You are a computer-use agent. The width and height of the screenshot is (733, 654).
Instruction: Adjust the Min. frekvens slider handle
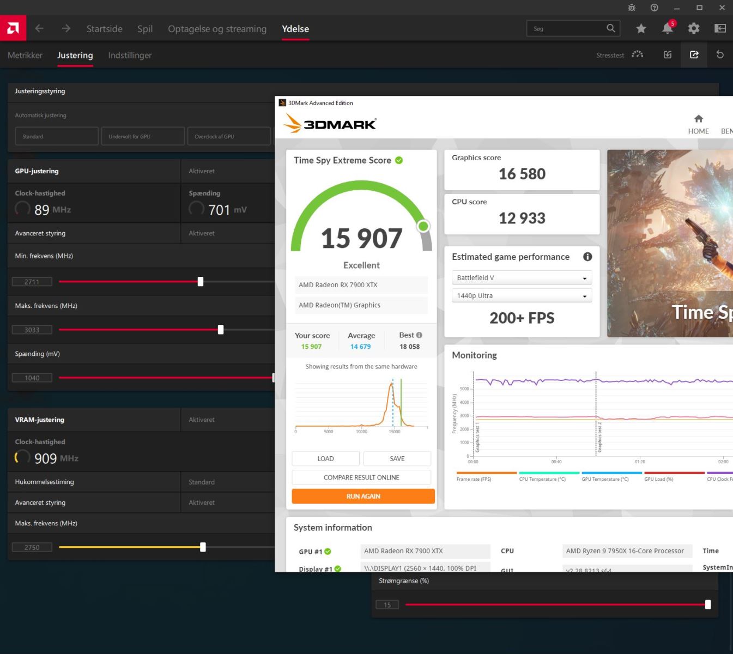click(x=201, y=281)
